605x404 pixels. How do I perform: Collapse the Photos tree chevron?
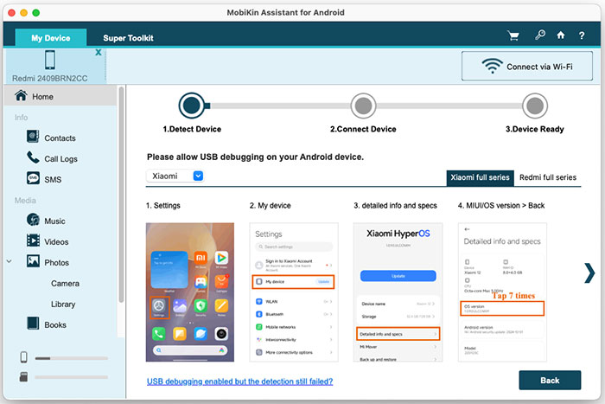[x=10, y=261]
